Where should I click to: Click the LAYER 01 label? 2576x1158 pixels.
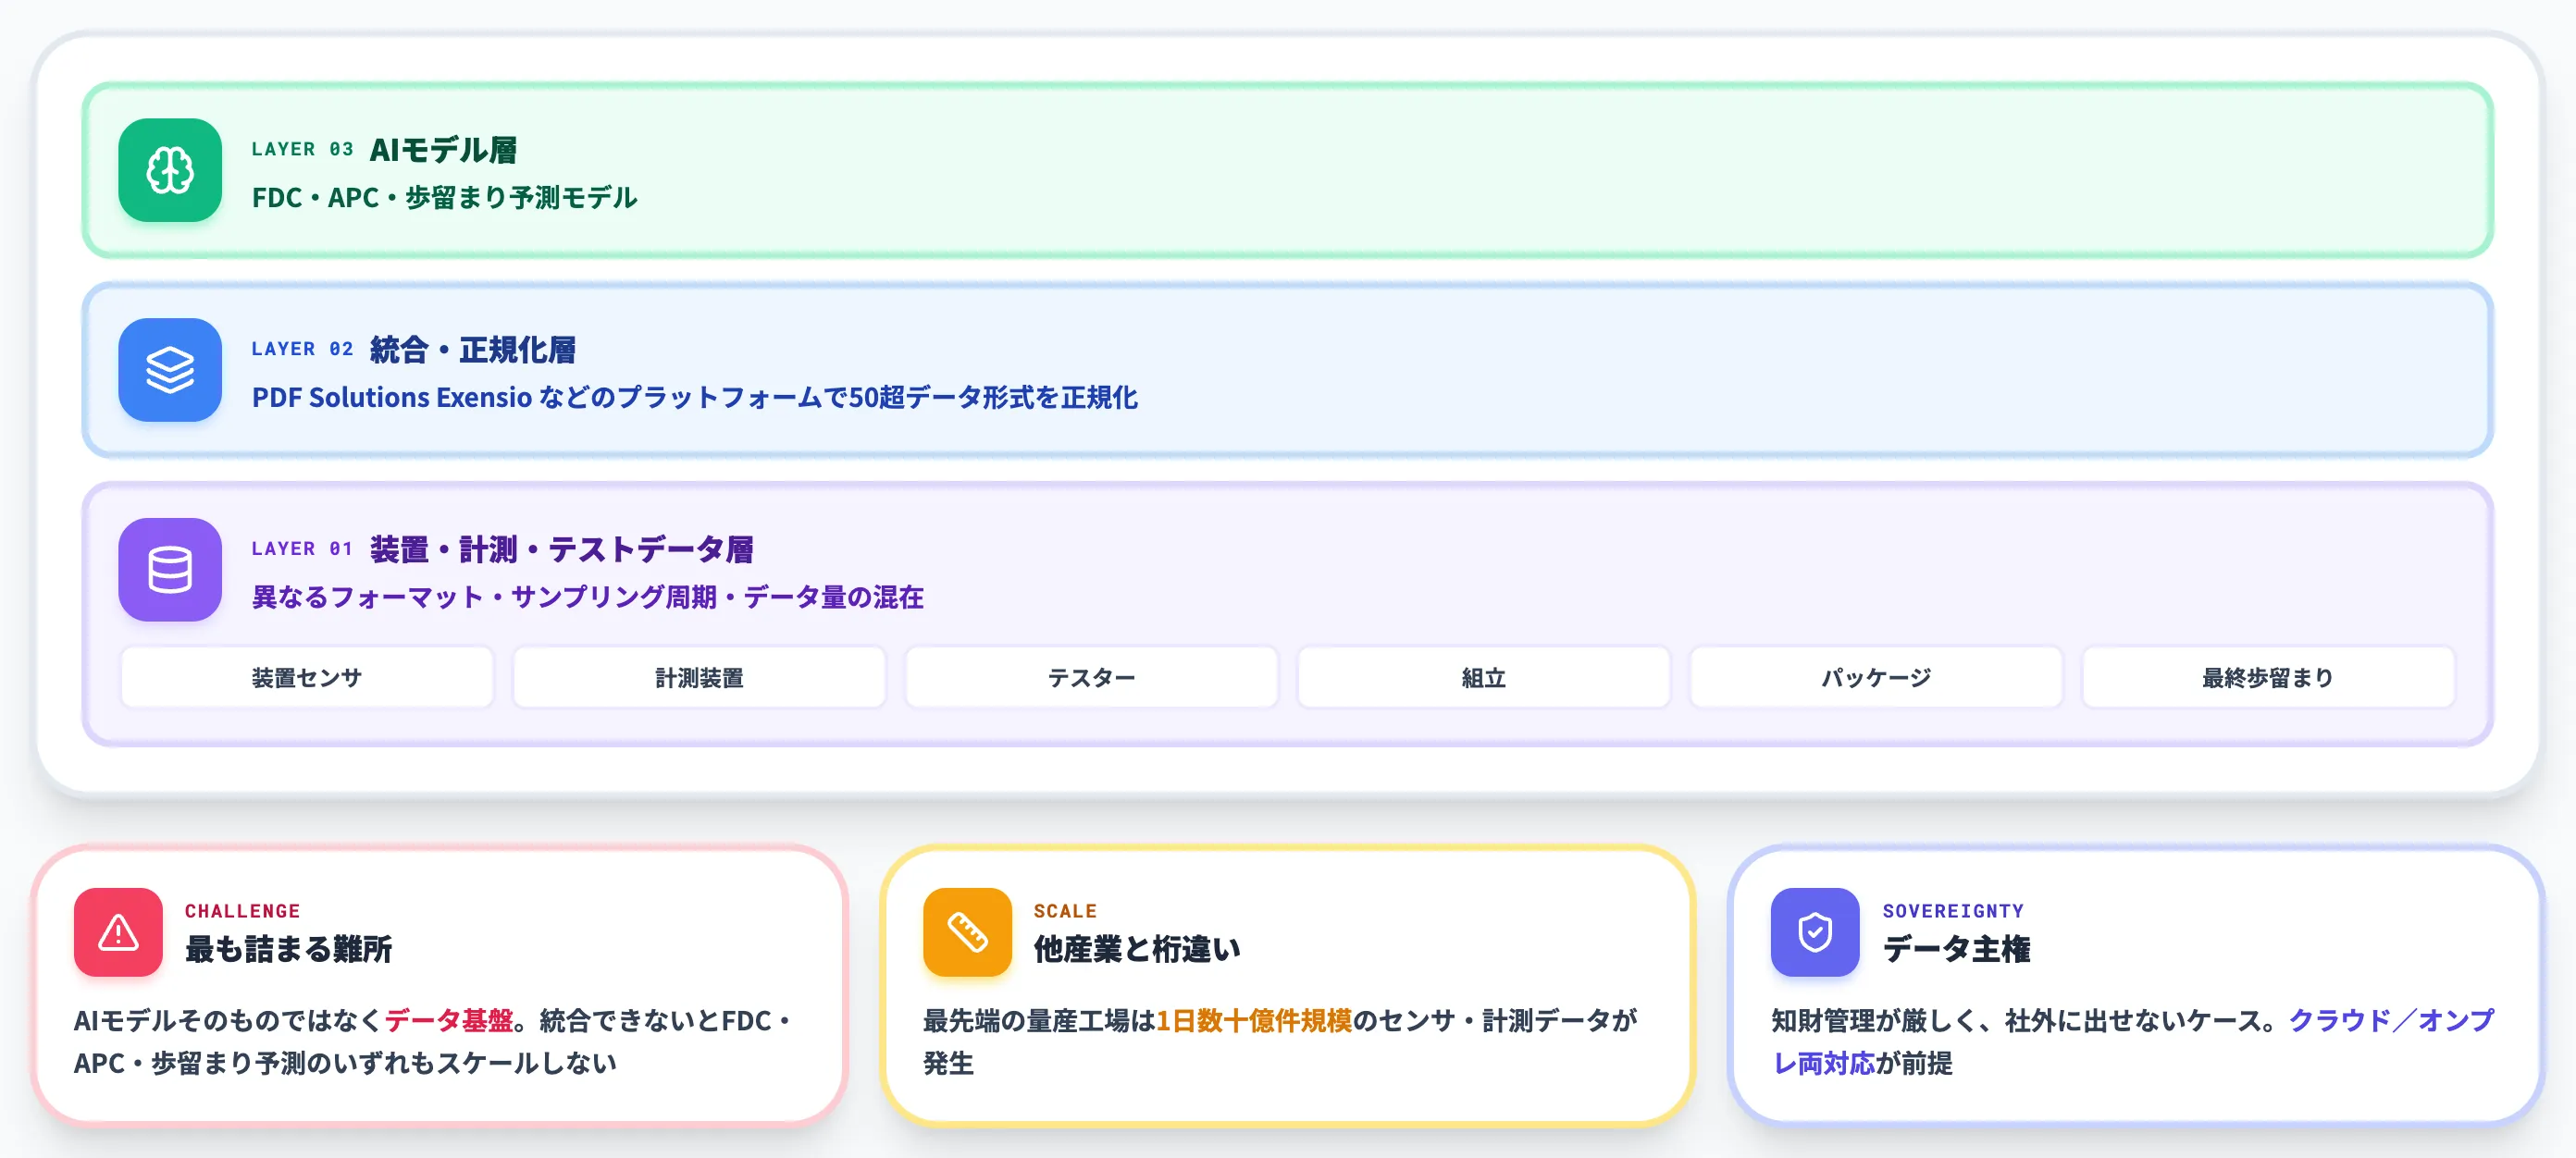(302, 549)
